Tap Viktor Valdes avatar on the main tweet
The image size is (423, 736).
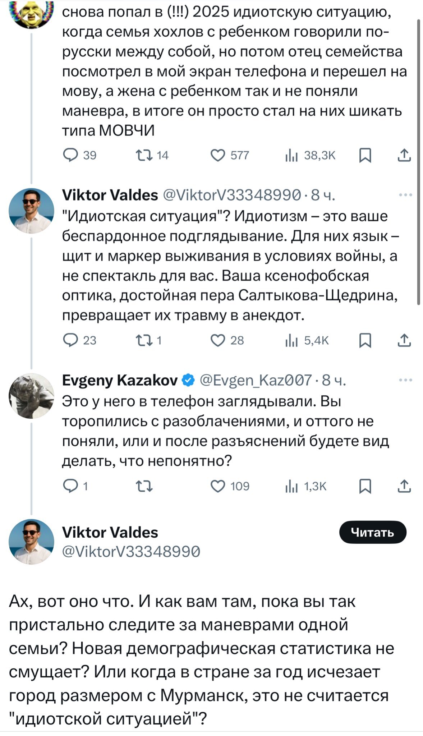click(31, 542)
